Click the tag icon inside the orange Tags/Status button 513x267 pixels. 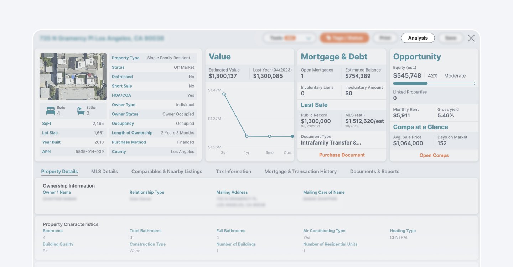pyautogui.click(x=328, y=37)
